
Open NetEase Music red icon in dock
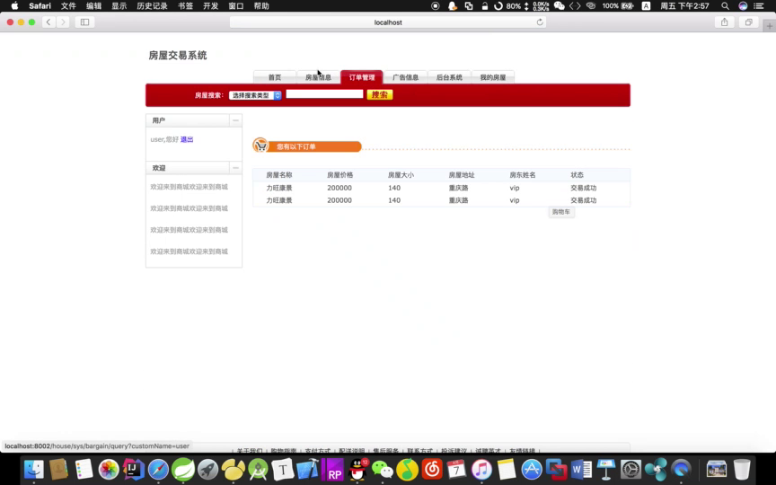tap(432, 469)
